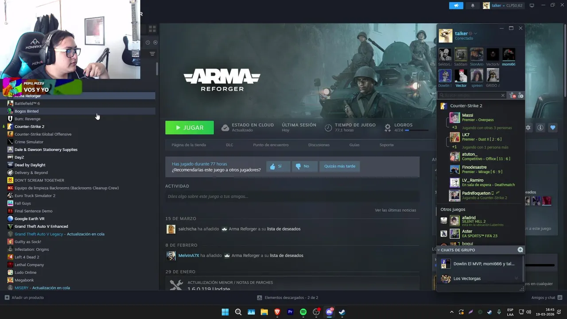Open the Discusiones tab
Image resolution: width=567 pixels, height=319 pixels.
click(x=319, y=145)
